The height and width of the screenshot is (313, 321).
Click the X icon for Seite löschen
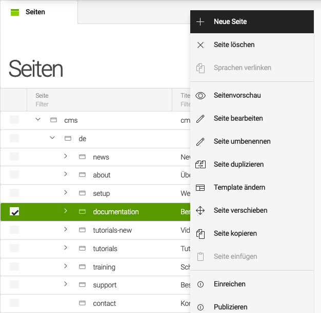(x=200, y=45)
